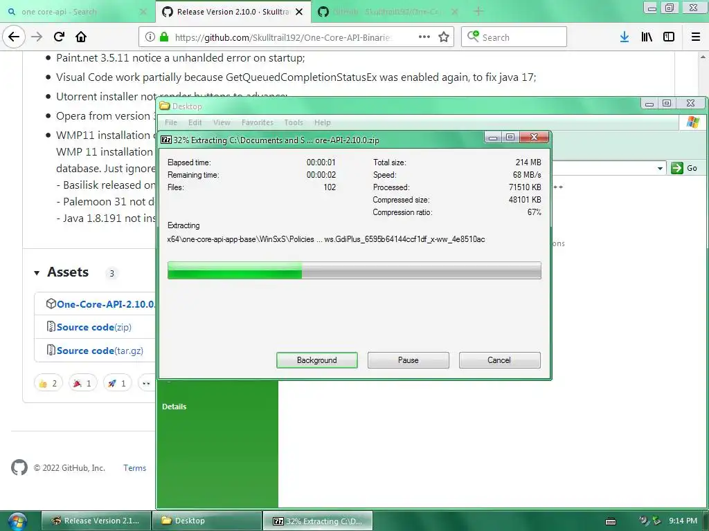Click GitHub octocat logo in footer

click(x=19, y=467)
